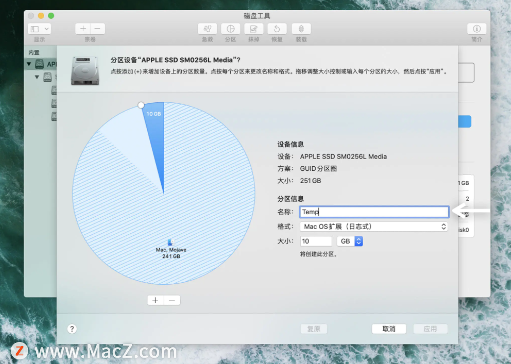Open help with the question mark button
Screen dimensions: 511x364
coord(72,329)
